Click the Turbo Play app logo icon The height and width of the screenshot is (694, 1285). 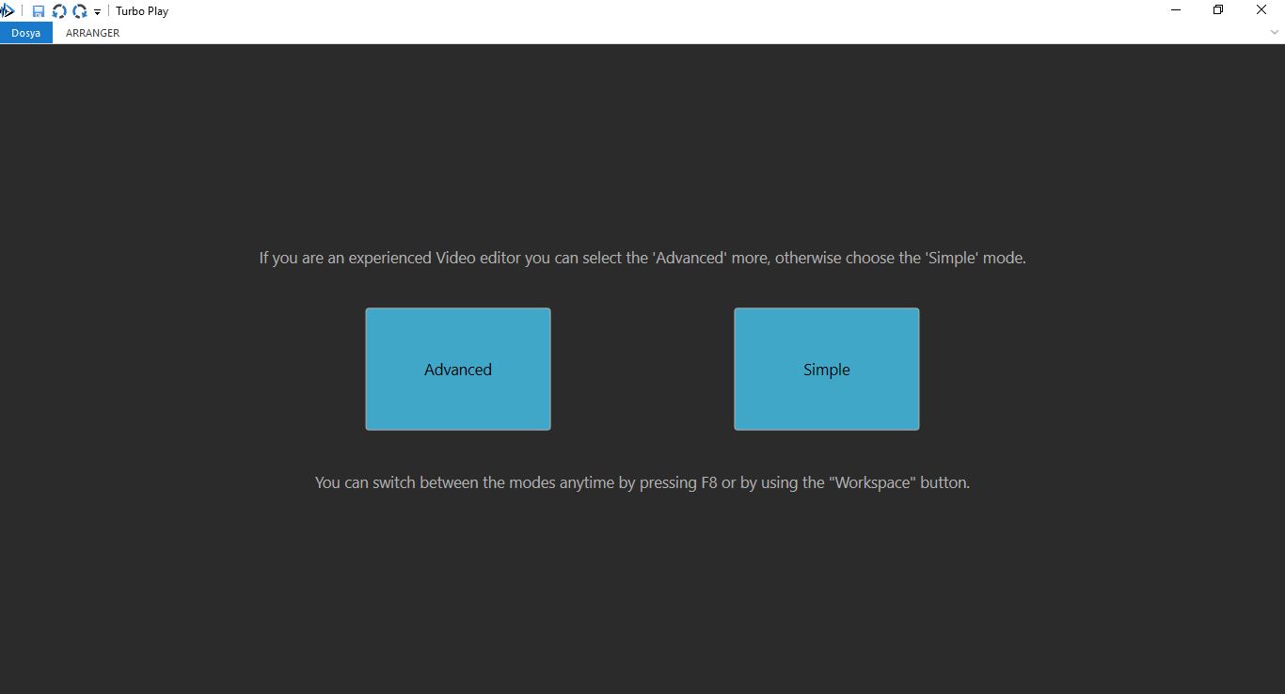pos(8,11)
